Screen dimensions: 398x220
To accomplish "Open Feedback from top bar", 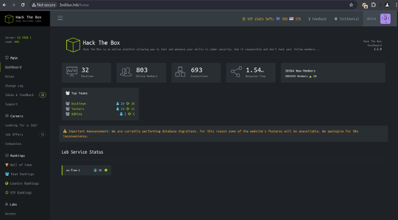I will [318, 19].
